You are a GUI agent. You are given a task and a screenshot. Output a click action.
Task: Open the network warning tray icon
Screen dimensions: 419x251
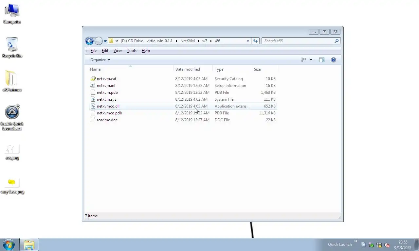click(379, 245)
